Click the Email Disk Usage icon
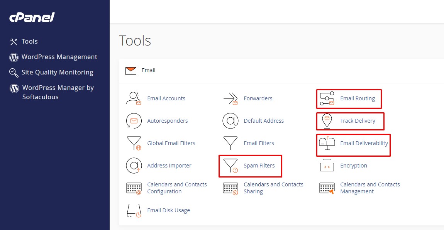Viewport: 444px width, 230px height. 134,210
